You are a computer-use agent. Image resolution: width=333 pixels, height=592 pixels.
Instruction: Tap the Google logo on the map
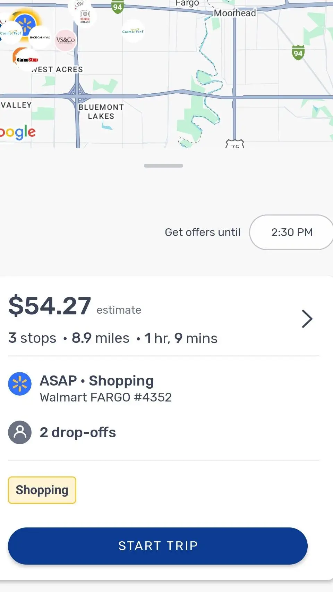tap(17, 132)
